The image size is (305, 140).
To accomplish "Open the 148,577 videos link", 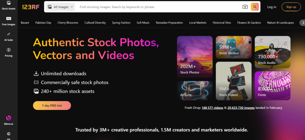I will (212, 108).
